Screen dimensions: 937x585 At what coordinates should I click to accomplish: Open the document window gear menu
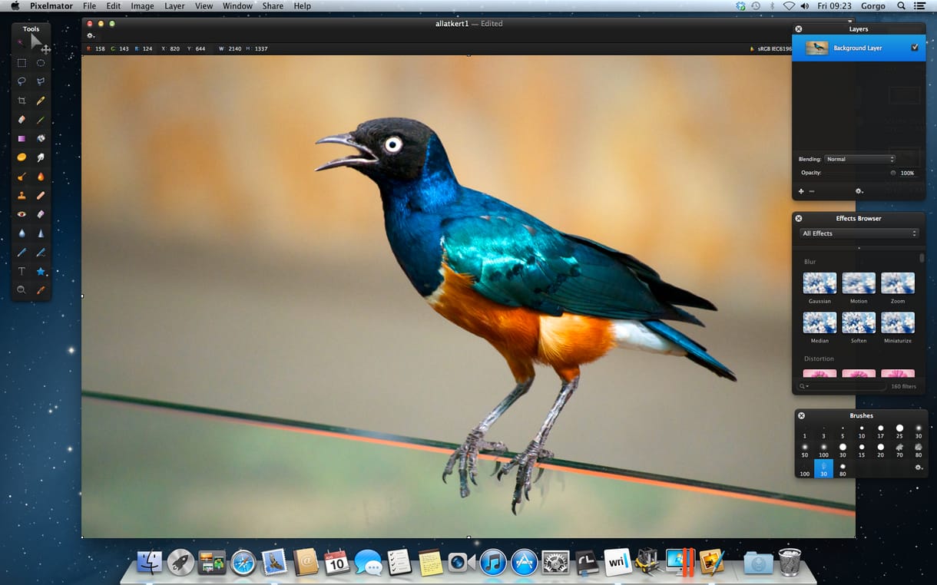click(91, 35)
